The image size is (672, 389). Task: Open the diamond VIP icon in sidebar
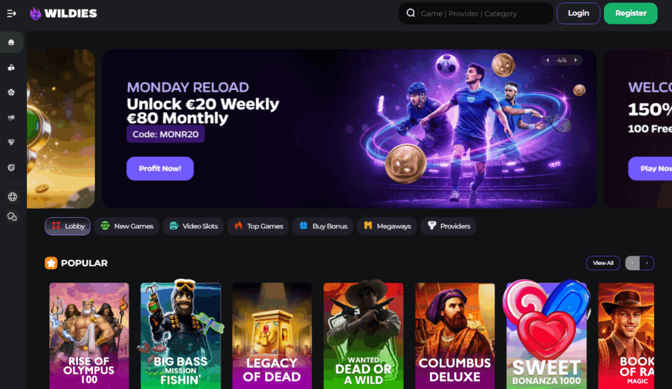pyautogui.click(x=12, y=142)
